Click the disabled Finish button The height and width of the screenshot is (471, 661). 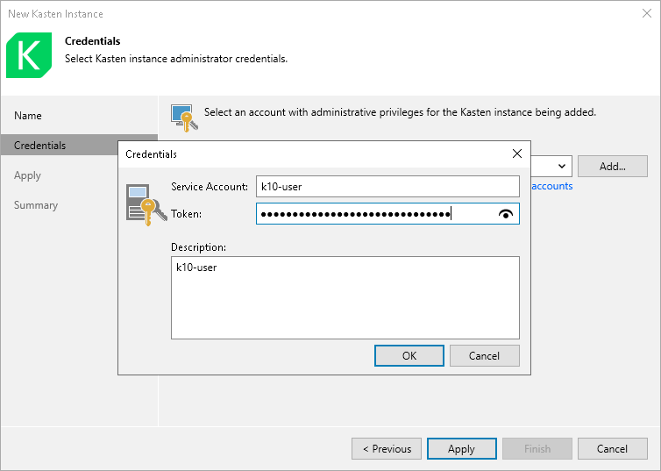pyautogui.click(x=537, y=449)
